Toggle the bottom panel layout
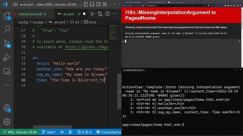 pos(92,4)
